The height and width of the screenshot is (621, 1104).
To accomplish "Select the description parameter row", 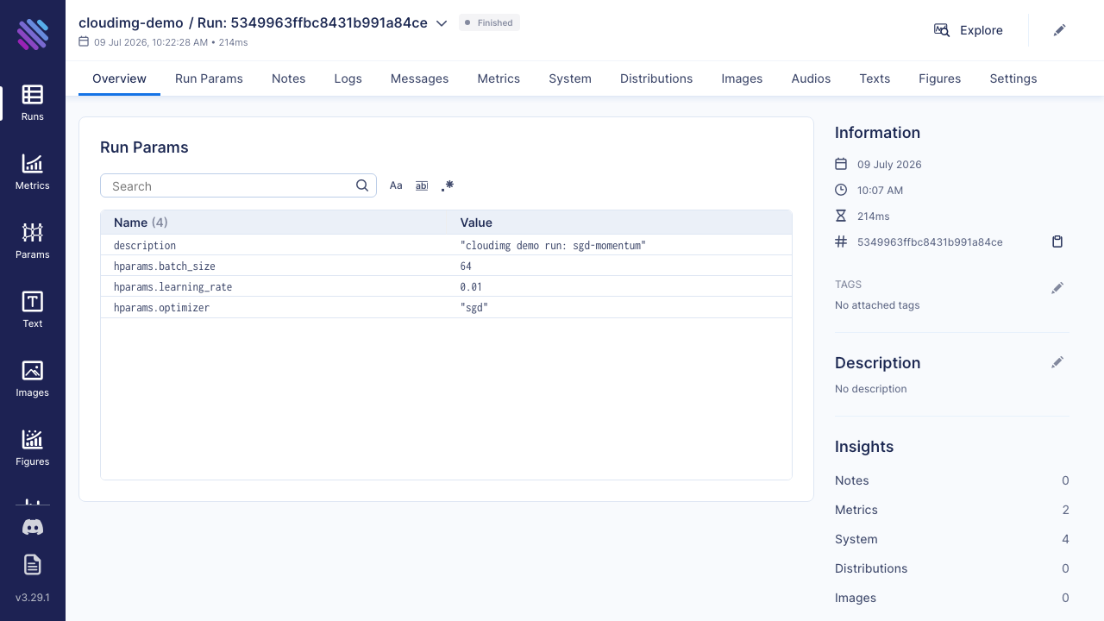I will [x=446, y=245].
